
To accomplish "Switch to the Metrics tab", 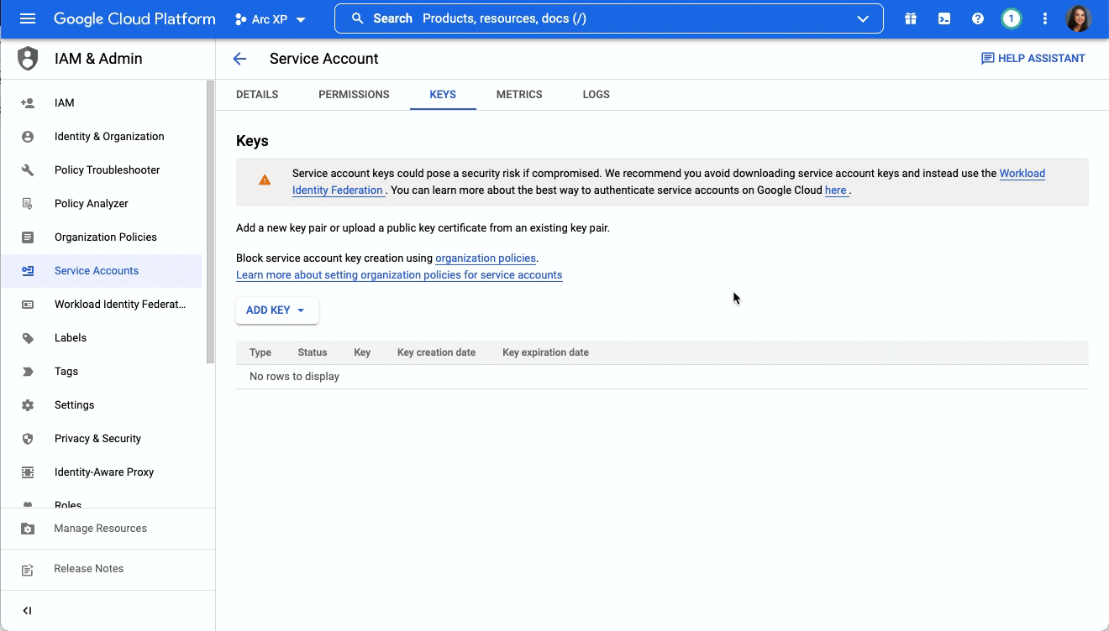I will pyautogui.click(x=519, y=95).
